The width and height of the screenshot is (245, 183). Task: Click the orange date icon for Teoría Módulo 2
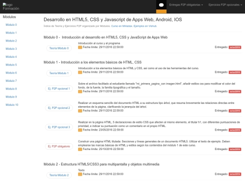80,174
